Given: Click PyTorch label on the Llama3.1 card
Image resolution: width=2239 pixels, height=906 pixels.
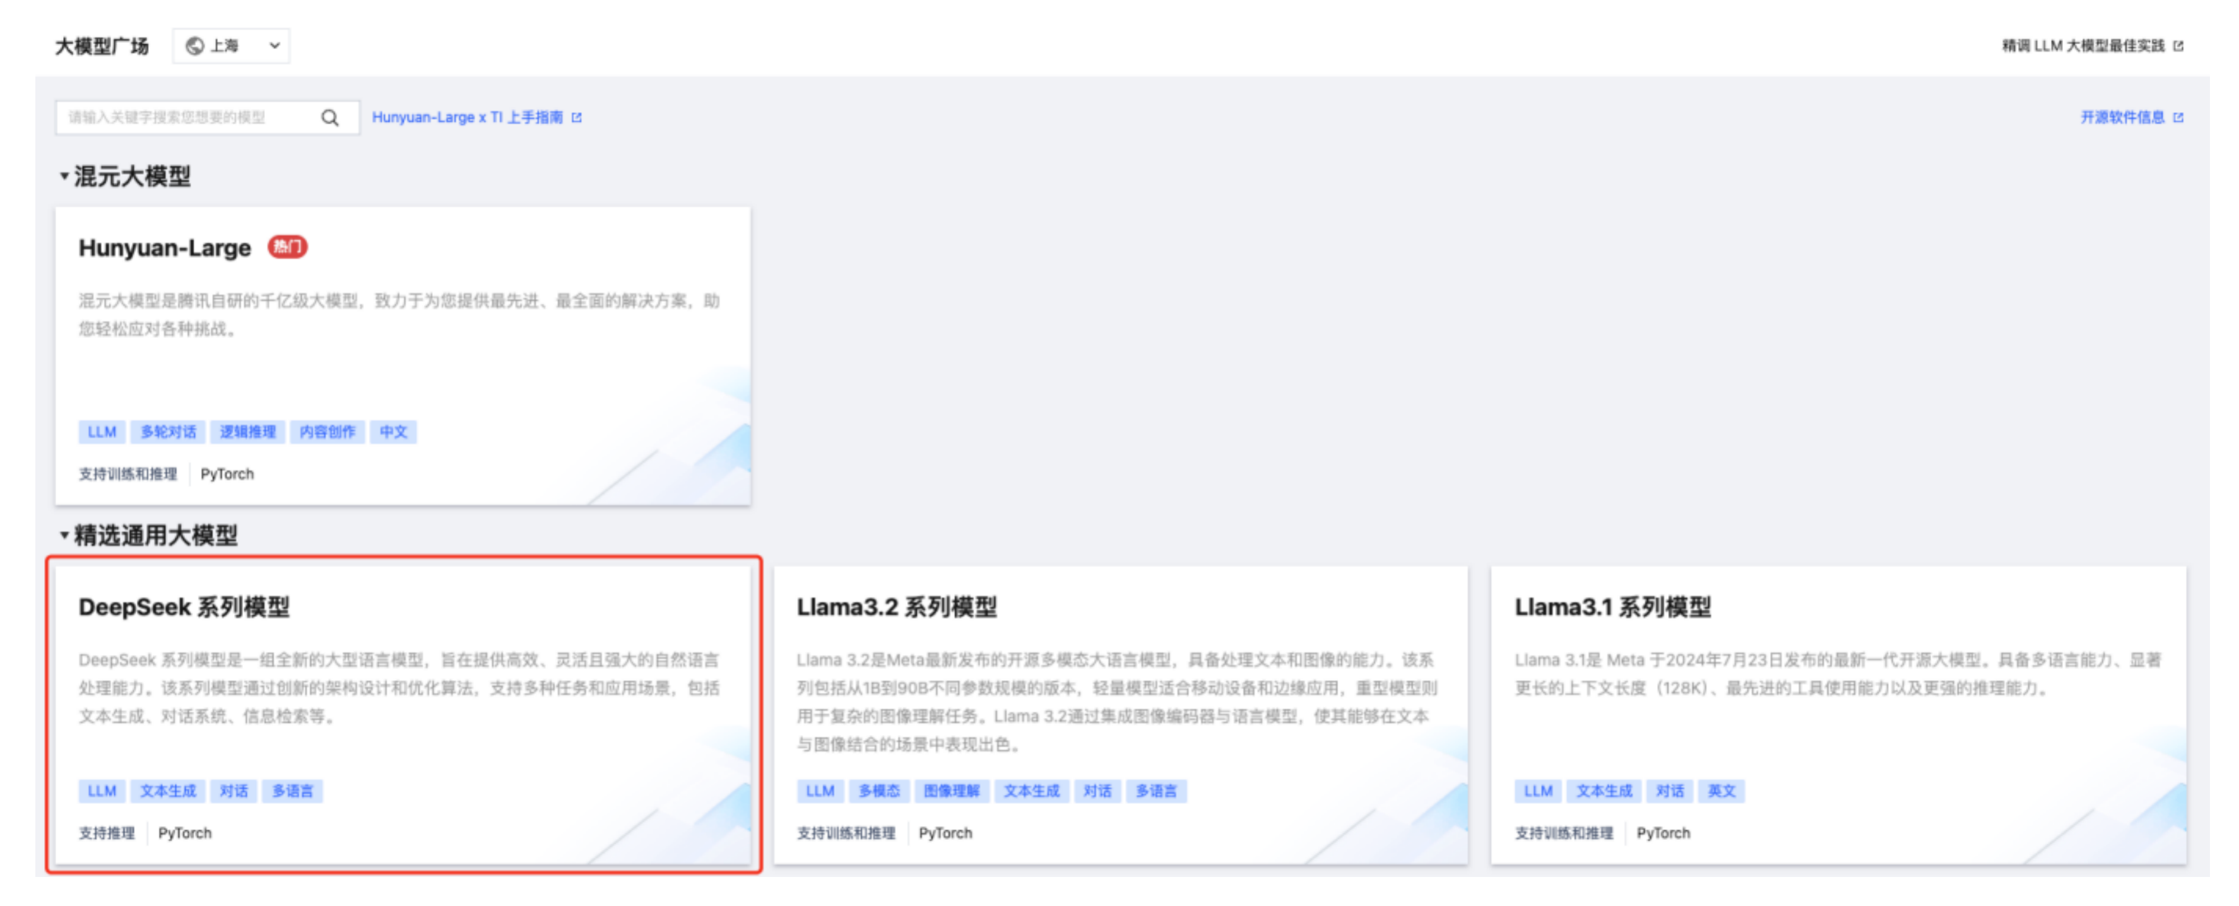Looking at the screenshot, I should 1663,832.
